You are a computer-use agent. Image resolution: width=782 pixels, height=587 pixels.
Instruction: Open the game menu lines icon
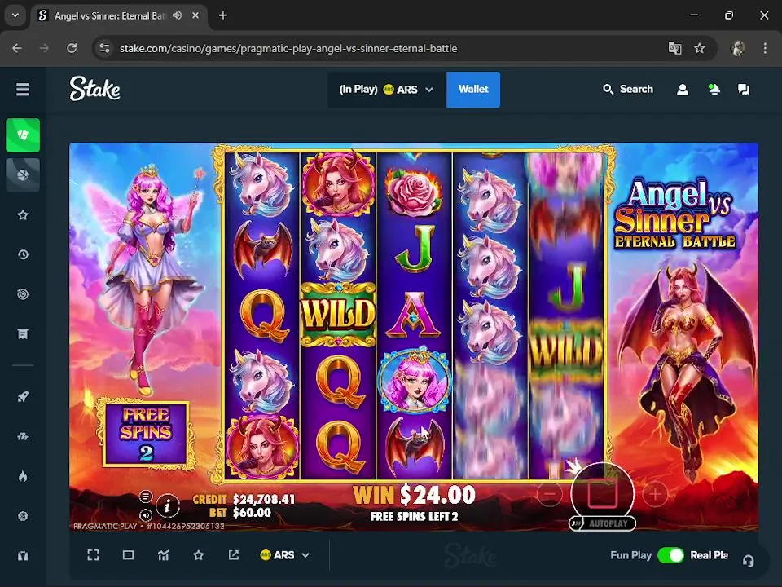coord(146,497)
